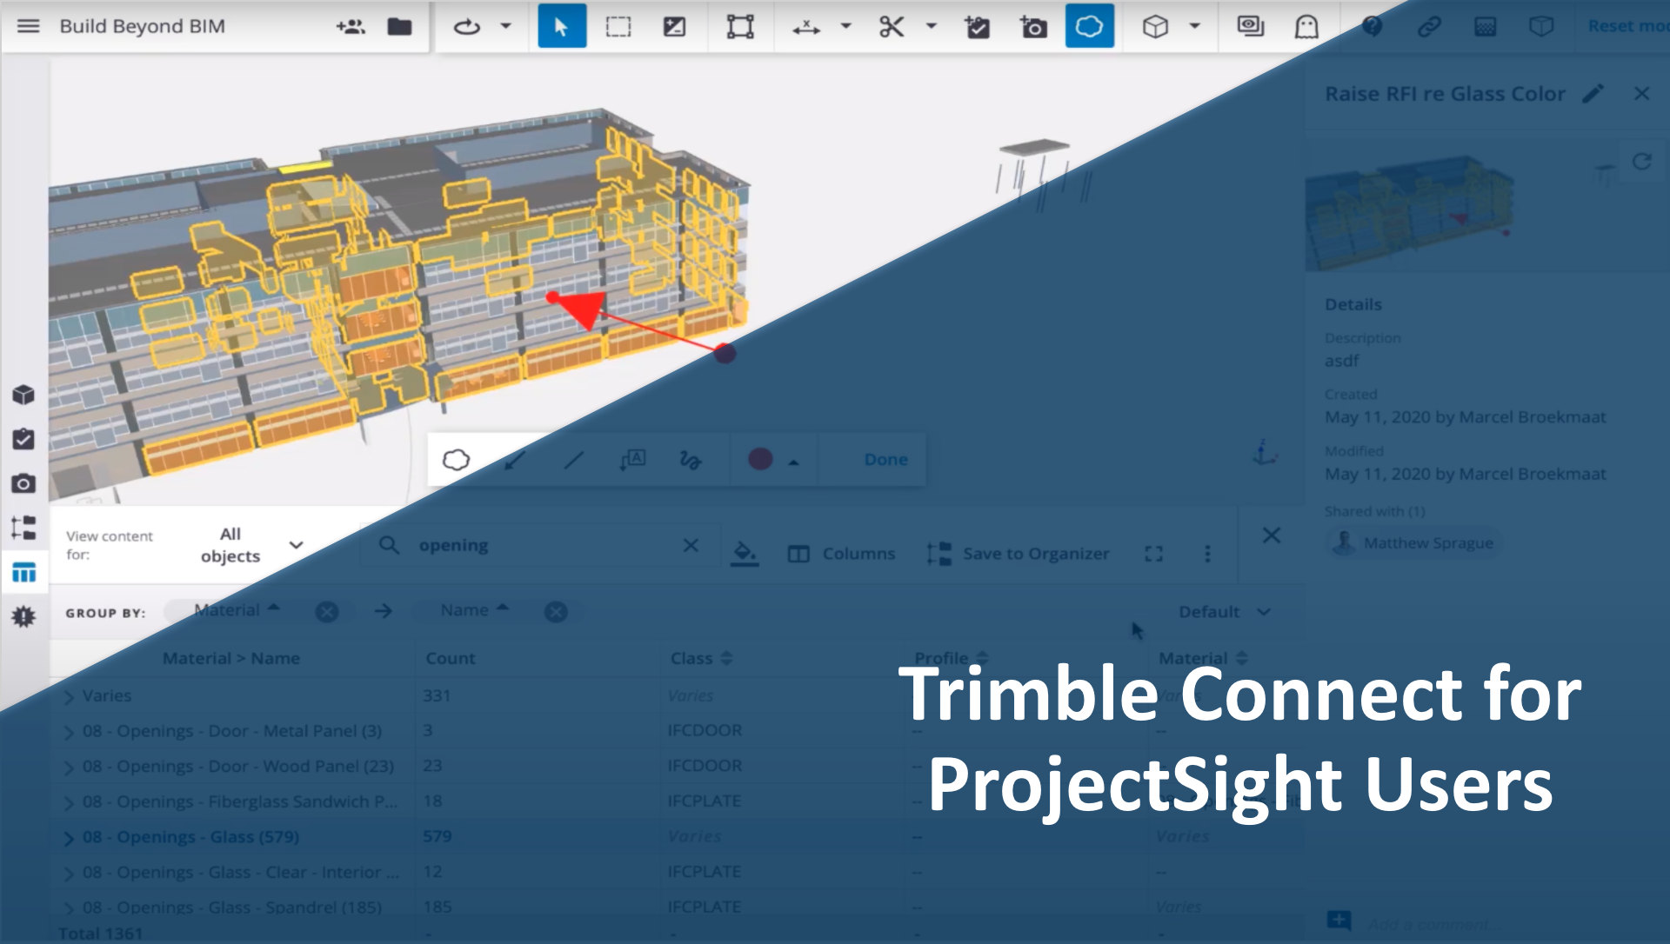Viewport: 1670px width, 944px height.
Task: Pick the freehand scribble markup tool
Action: point(691,460)
